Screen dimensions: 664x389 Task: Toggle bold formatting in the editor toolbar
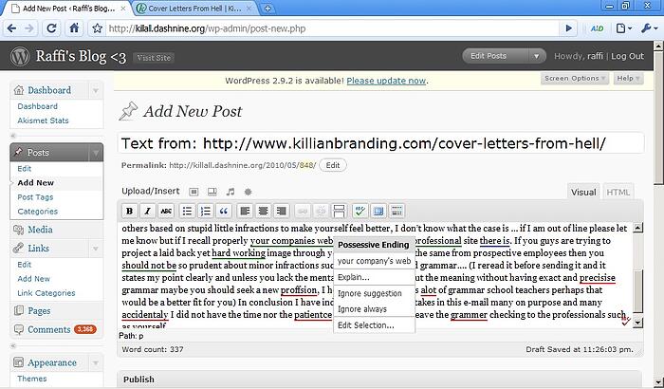[130, 211]
